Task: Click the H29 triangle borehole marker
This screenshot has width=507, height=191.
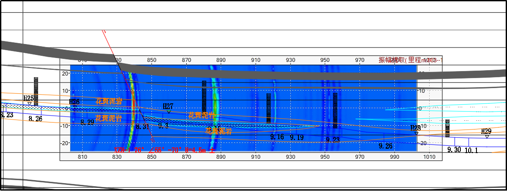Action: pos(487,137)
